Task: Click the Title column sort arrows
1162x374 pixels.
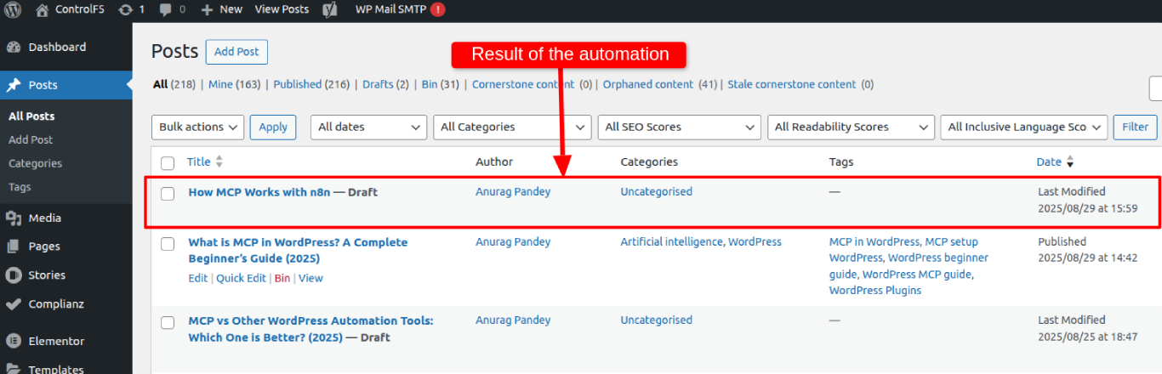Action: point(219,161)
